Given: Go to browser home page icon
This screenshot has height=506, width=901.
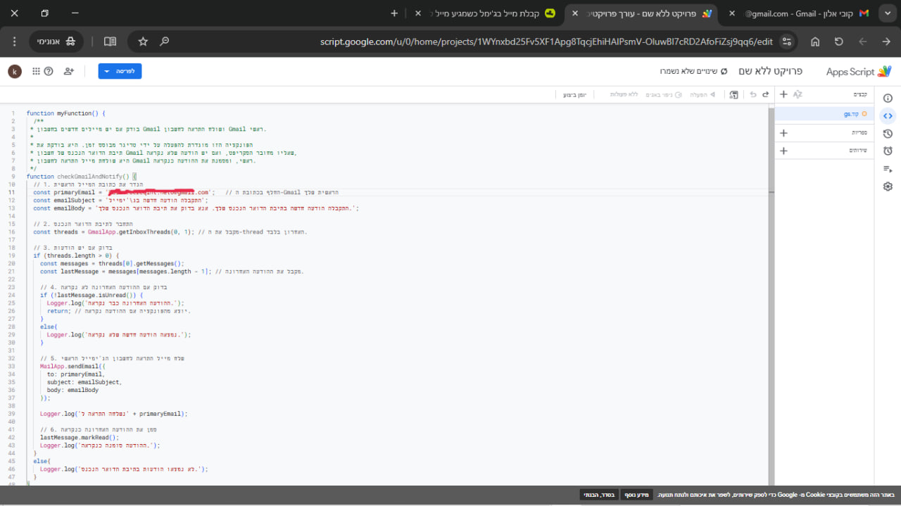Looking at the screenshot, I should tap(815, 42).
